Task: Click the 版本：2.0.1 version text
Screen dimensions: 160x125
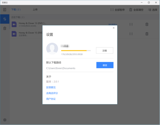Action: 52,82
